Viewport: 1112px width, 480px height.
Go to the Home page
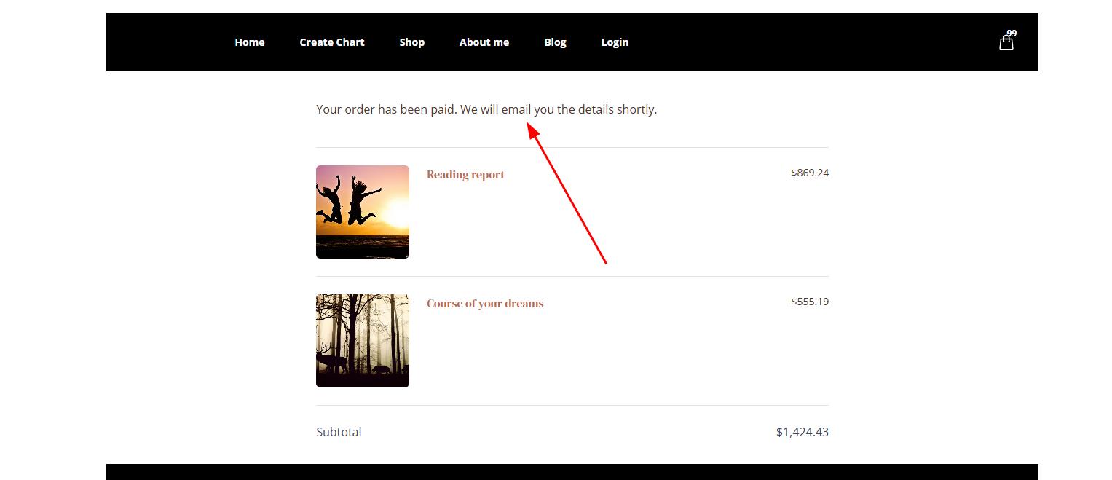tap(249, 42)
